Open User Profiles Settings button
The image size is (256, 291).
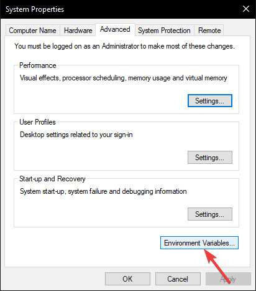(210, 158)
